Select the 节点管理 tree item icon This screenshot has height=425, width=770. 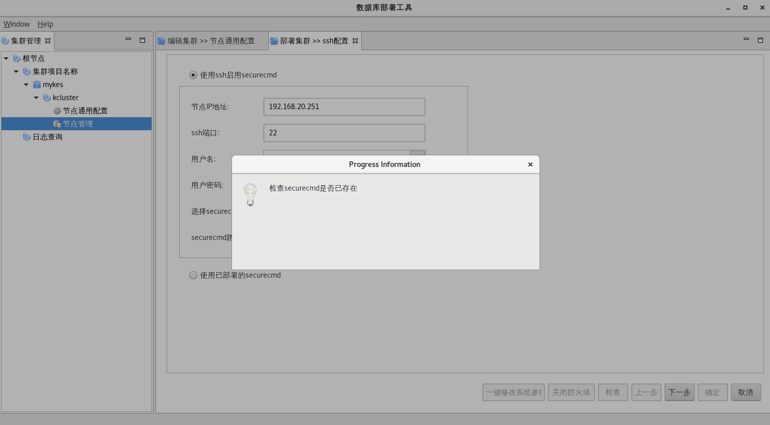tap(57, 124)
